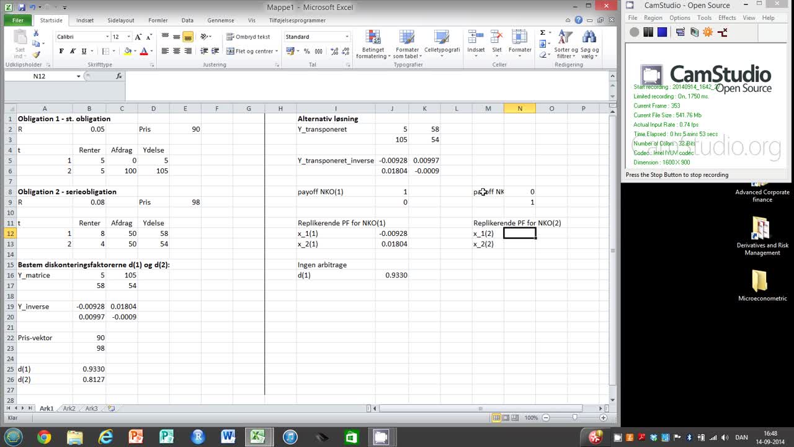Open Excel Help question mark icon
This screenshot has height=447, width=794.
tap(579, 20)
